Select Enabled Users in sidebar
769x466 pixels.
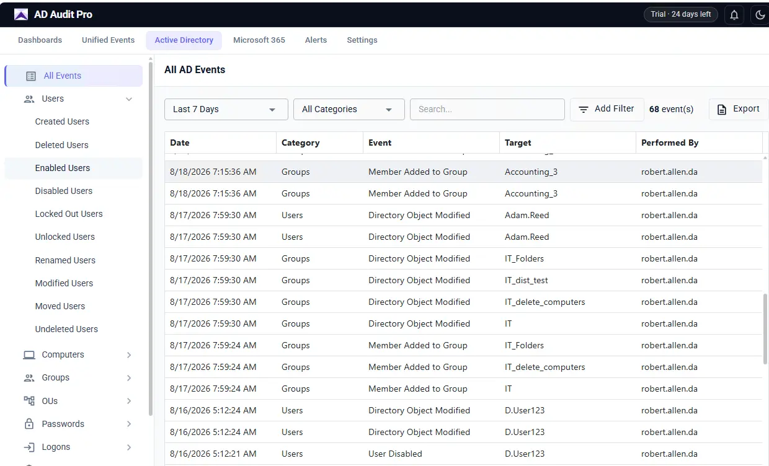(x=73, y=168)
